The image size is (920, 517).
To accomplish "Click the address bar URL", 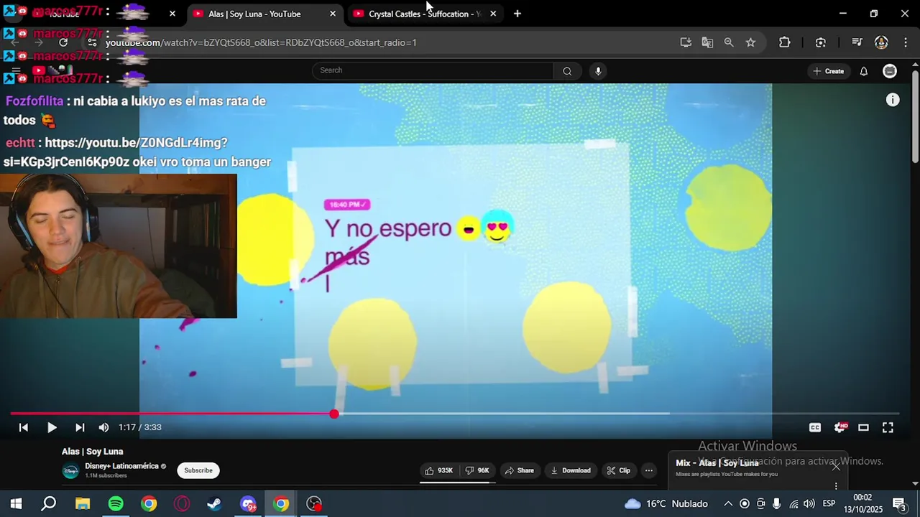I will pyautogui.click(x=261, y=42).
